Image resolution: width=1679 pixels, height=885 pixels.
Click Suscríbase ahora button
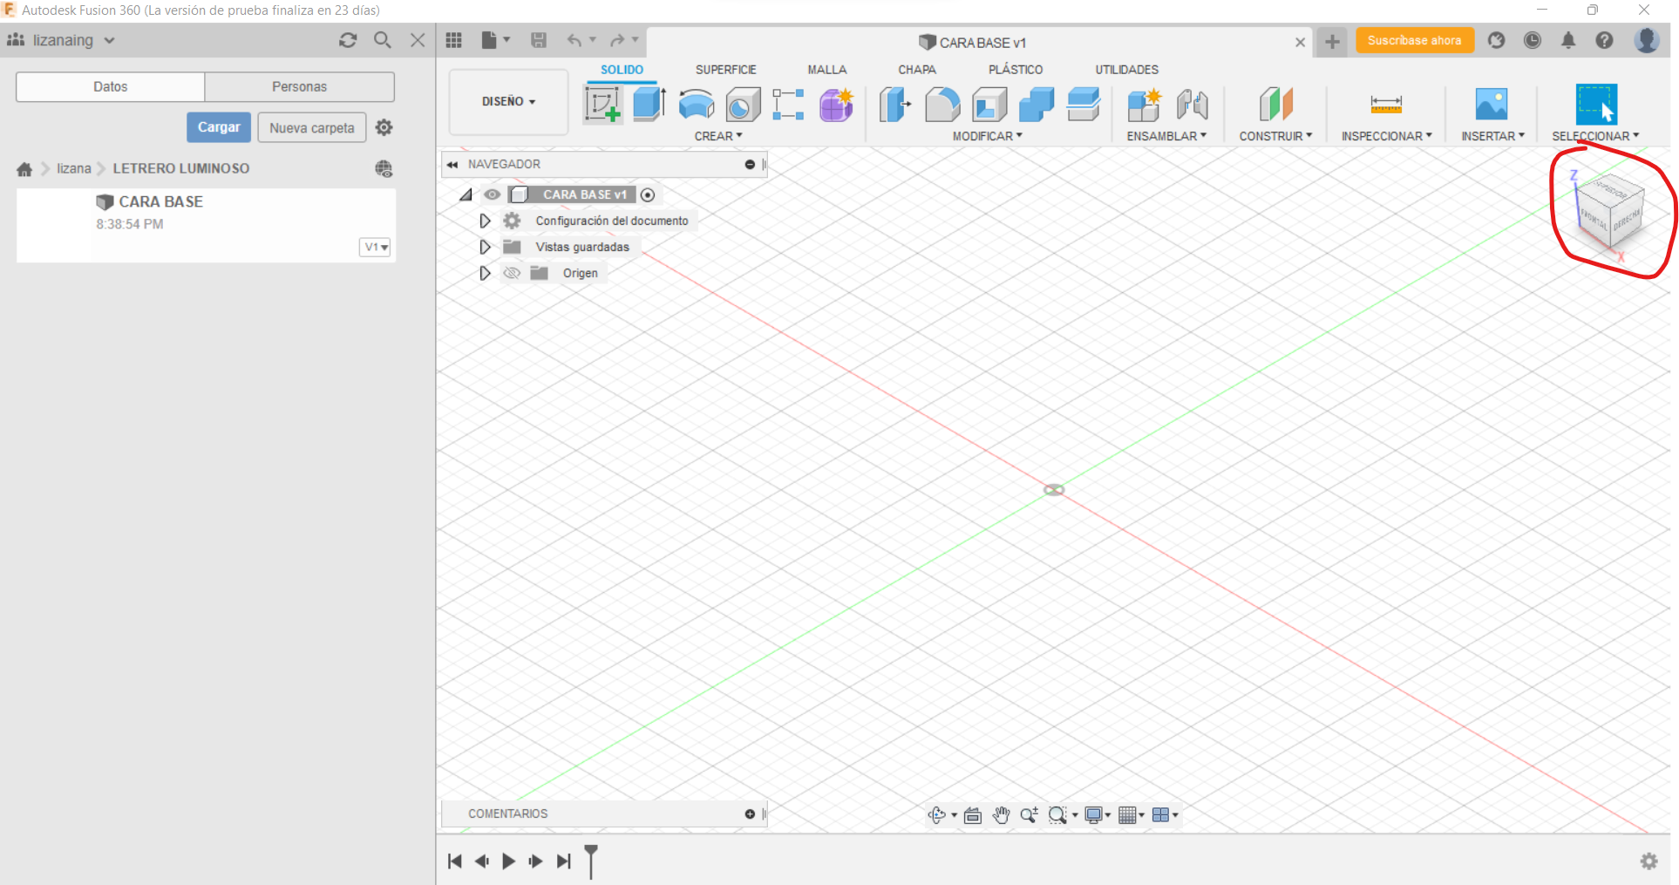pos(1414,40)
